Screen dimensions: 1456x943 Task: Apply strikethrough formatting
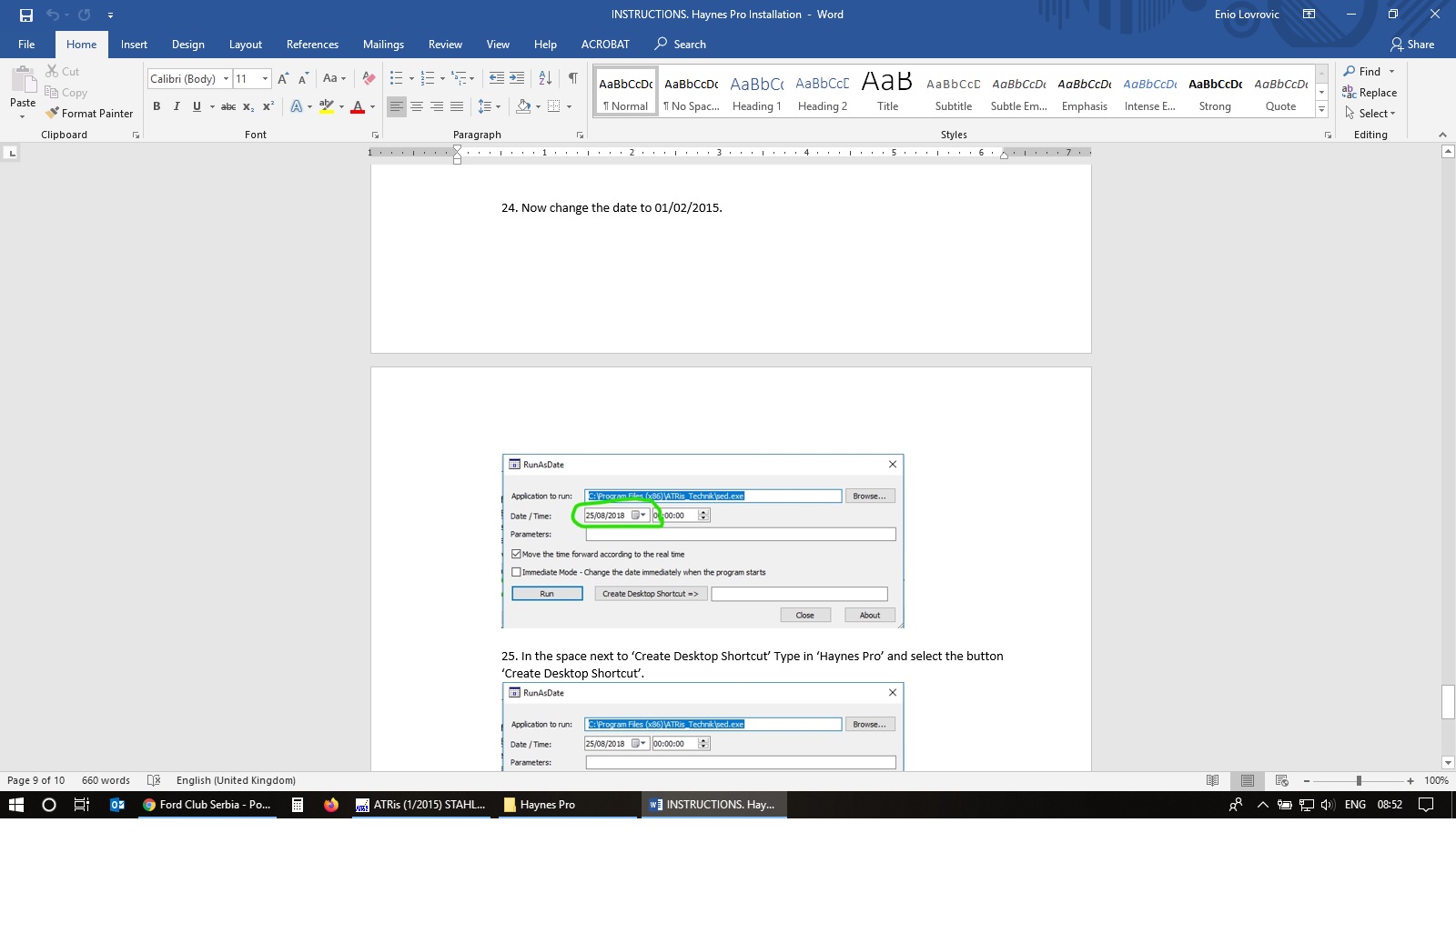coord(228,106)
